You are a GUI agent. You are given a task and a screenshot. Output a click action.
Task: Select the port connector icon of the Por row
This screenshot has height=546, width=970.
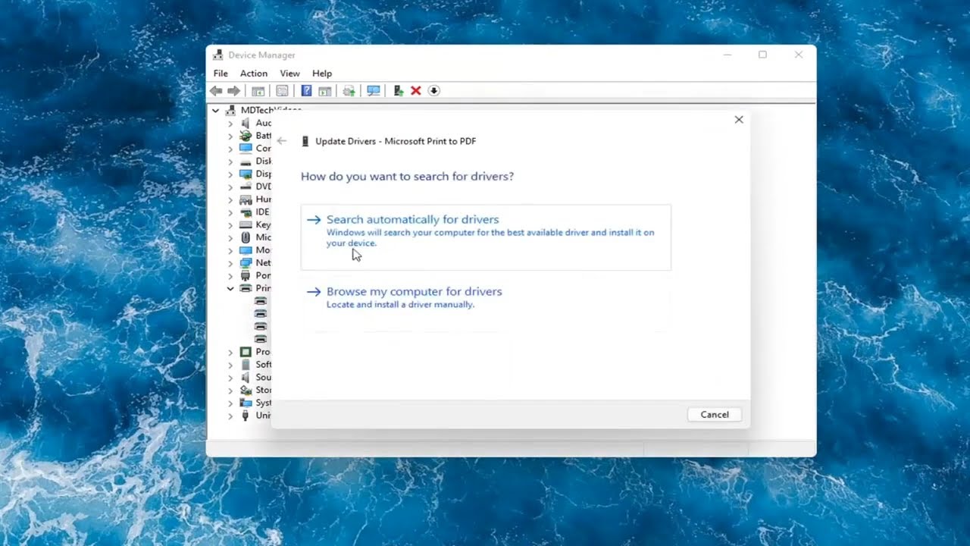tap(246, 275)
